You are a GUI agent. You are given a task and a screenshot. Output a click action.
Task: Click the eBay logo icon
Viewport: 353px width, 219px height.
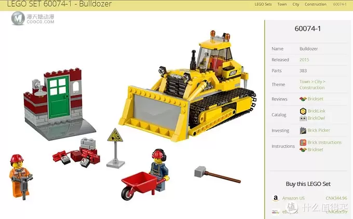pyautogui.click(x=275, y=212)
